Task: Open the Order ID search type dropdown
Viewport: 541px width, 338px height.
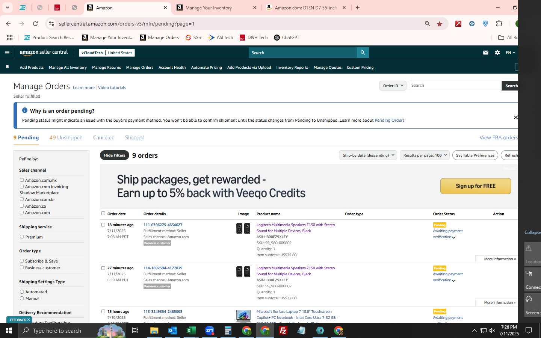Action: [393, 86]
